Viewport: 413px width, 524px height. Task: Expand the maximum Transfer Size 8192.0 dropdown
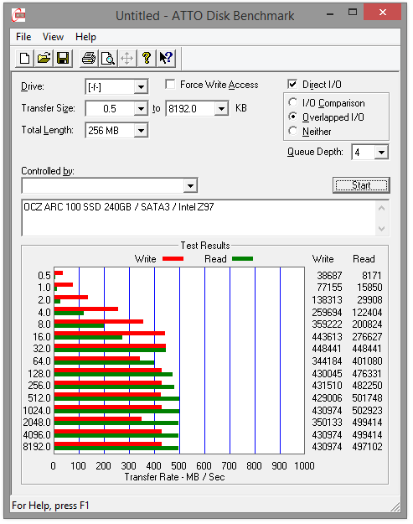[221, 109]
